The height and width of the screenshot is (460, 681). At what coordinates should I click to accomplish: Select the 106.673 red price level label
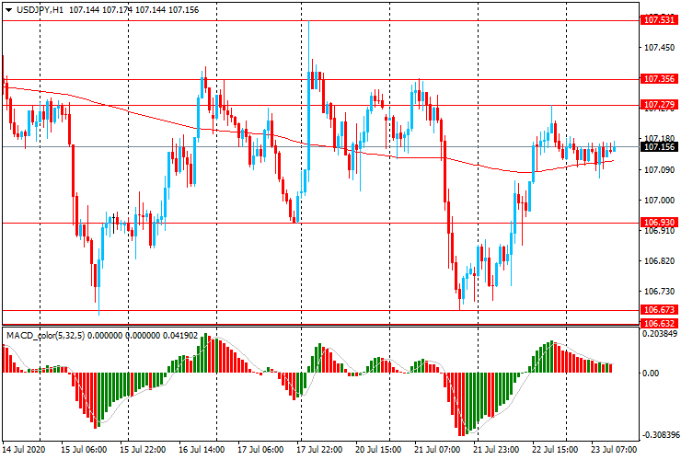(659, 310)
